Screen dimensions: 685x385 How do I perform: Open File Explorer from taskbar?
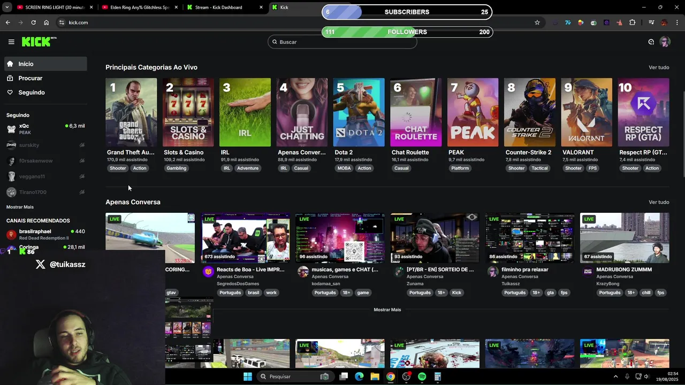[375, 376]
